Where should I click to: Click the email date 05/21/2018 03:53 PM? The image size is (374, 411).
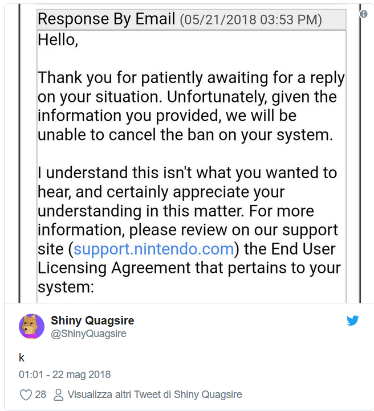(251, 20)
